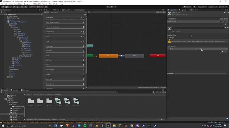Select the orange OFF state node
229x128 pixels.
point(108,56)
